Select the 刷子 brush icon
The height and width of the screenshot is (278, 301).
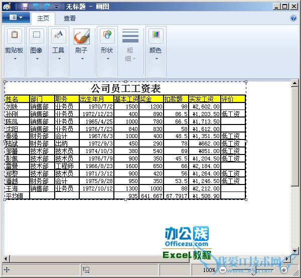pos(82,36)
